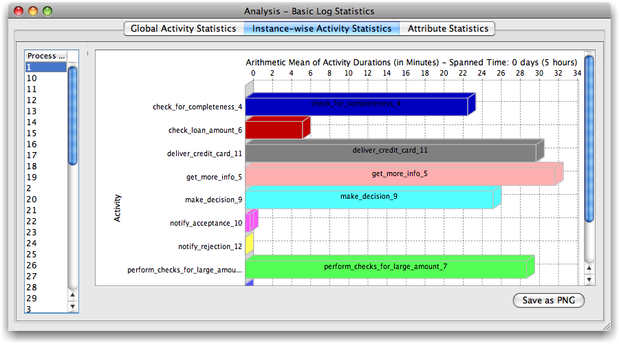The width and height of the screenshot is (619, 344).
Task: Select process instance 29 in the list
Action: tap(32, 299)
